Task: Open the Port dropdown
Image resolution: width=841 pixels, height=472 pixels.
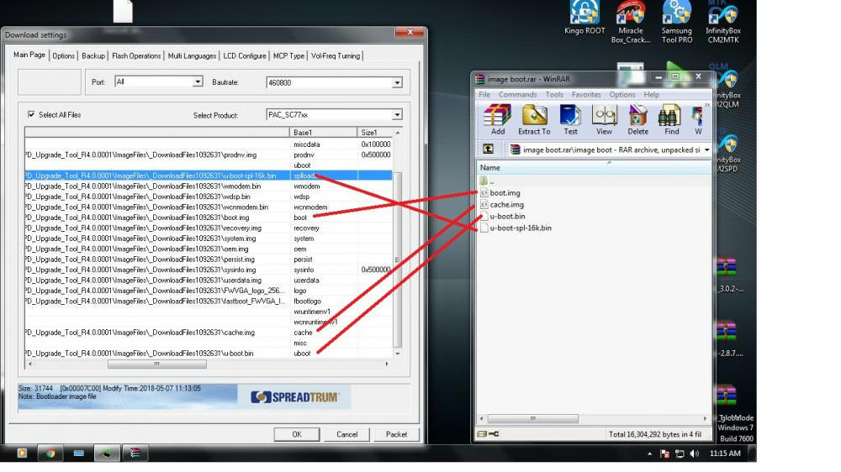Action: (198, 82)
